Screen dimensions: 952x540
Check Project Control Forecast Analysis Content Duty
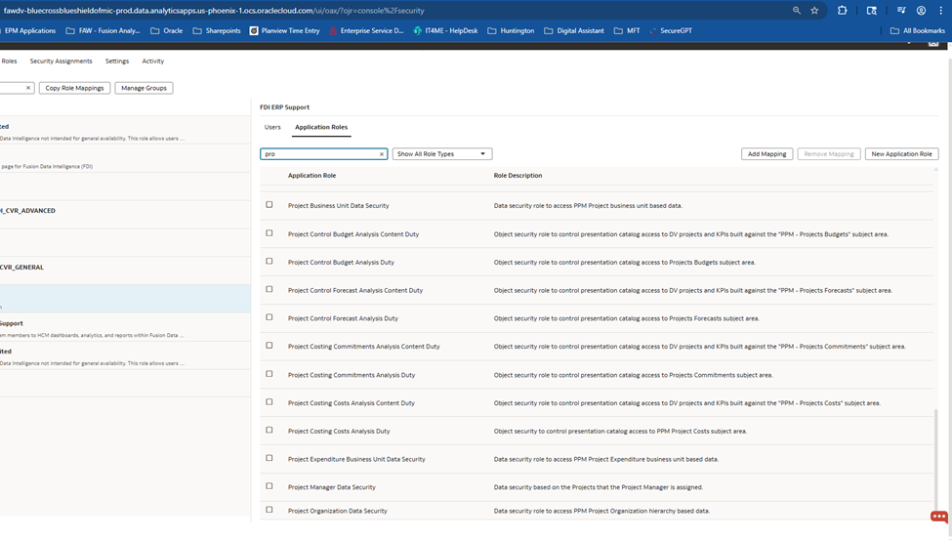point(269,289)
